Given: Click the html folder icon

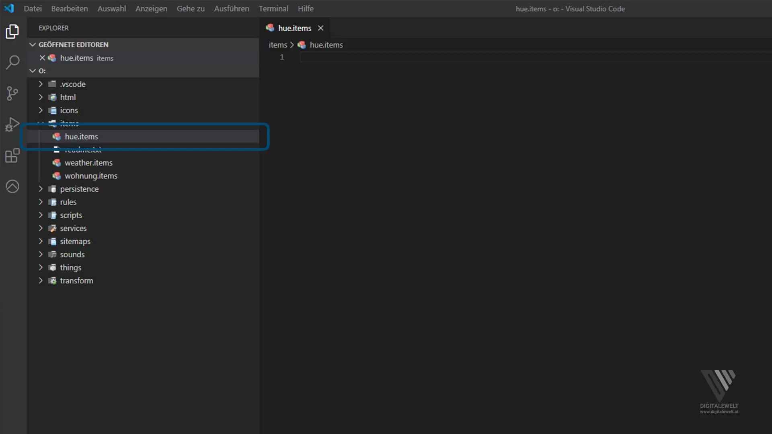Looking at the screenshot, I should click(52, 97).
